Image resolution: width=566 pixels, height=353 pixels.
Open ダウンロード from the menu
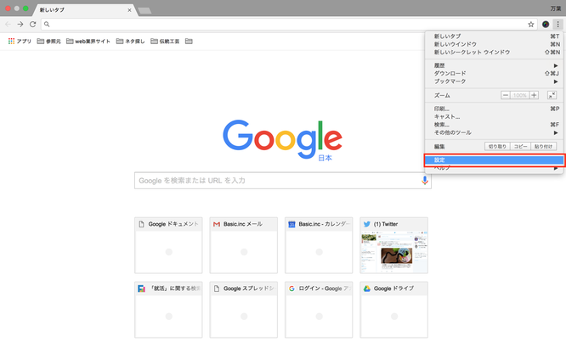point(494,73)
